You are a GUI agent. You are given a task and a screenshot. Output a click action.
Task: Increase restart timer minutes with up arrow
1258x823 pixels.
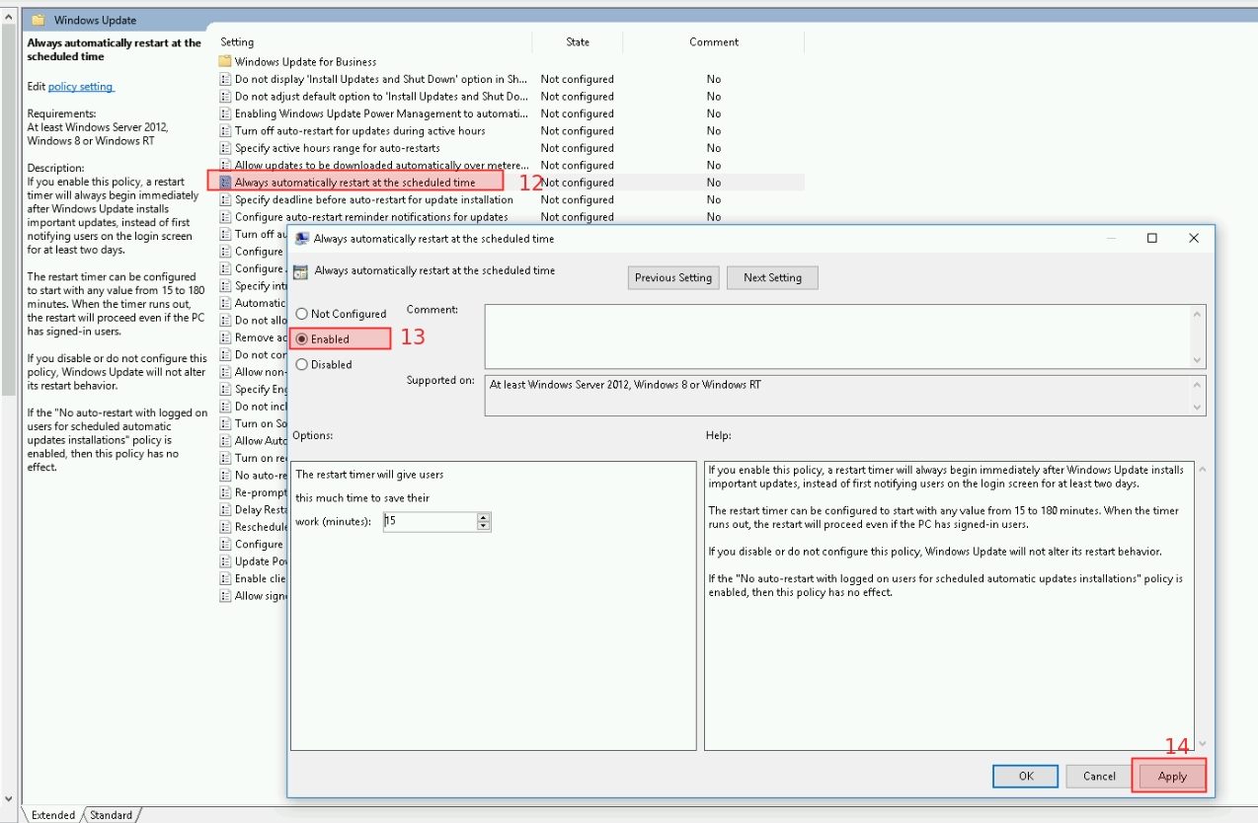[x=483, y=517]
